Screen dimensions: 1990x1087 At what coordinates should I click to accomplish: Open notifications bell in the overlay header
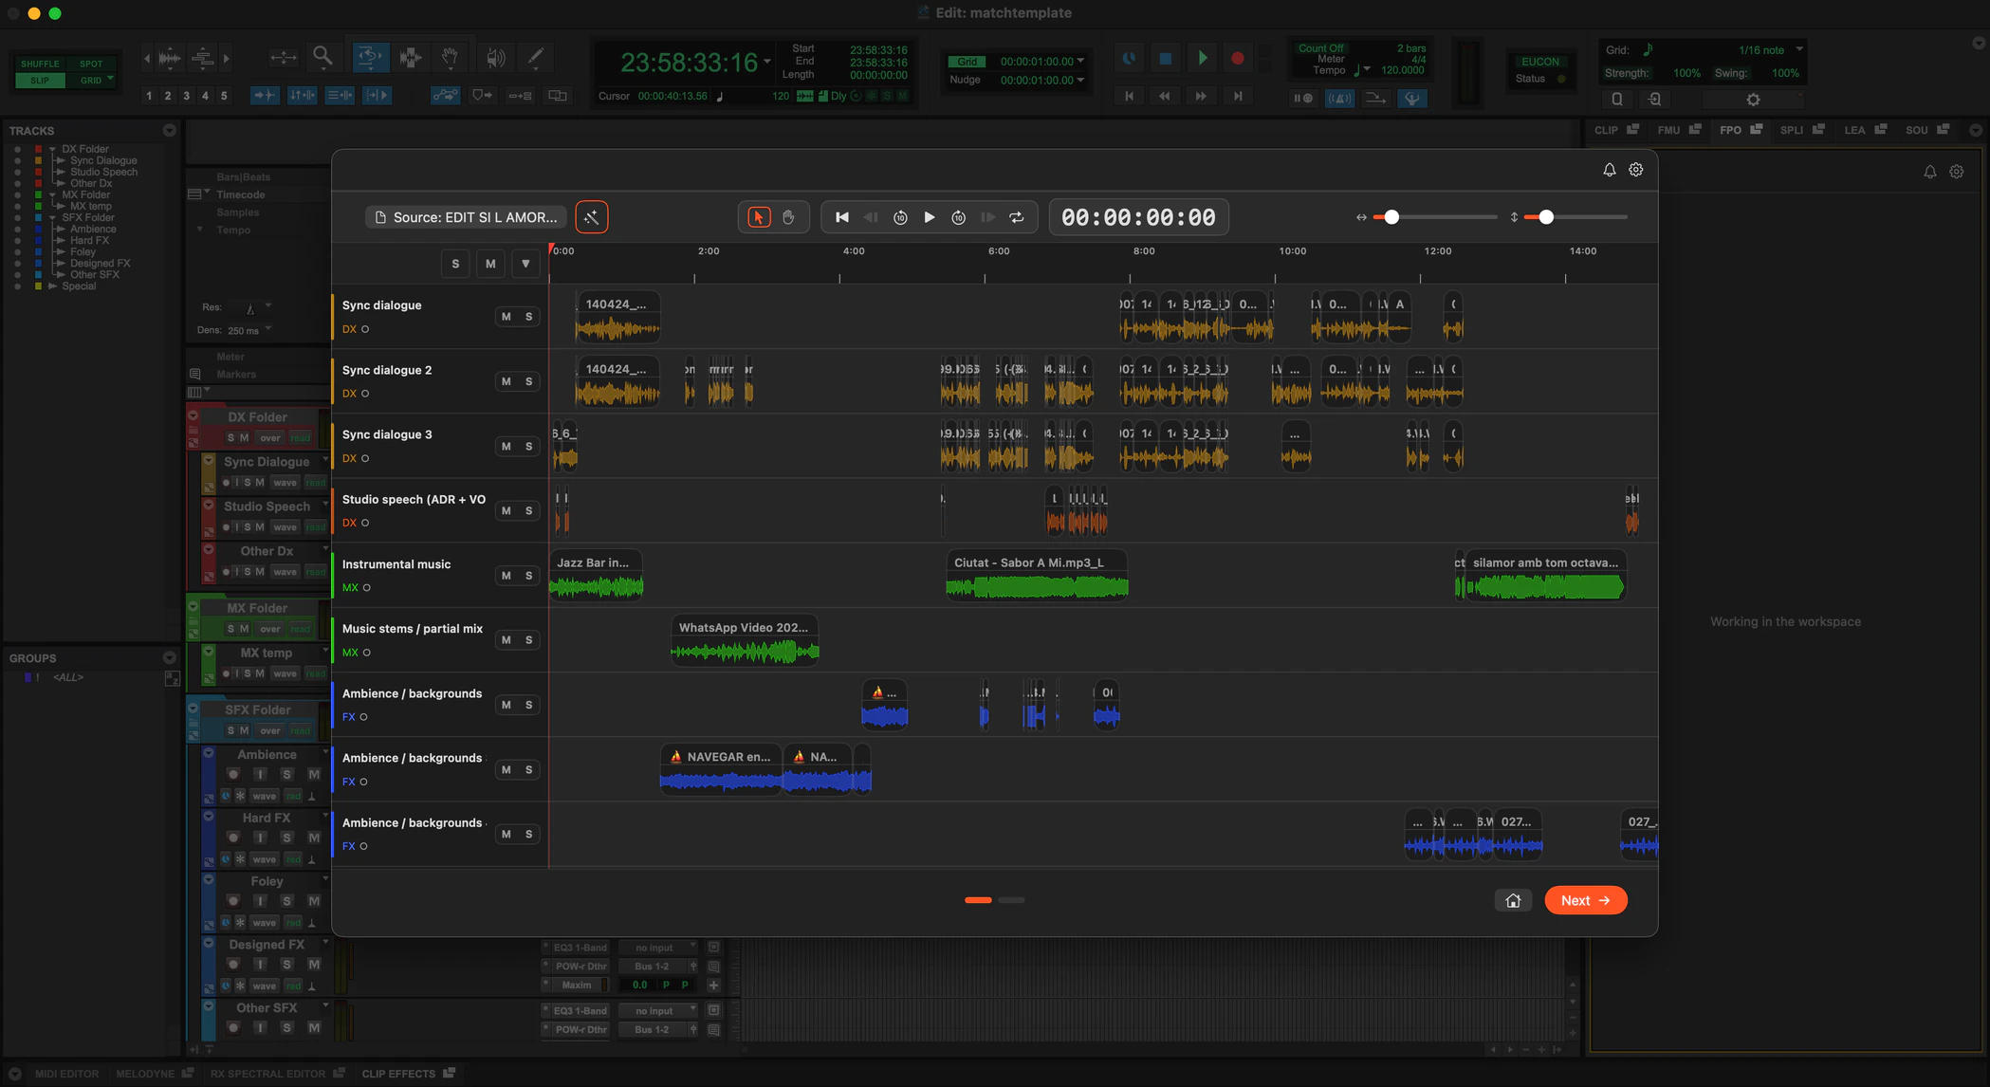pyautogui.click(x=1609, y=170)
